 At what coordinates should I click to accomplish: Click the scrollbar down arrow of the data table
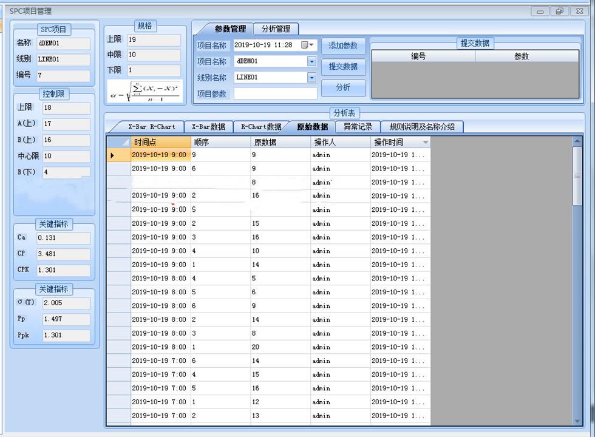click(x=577, y=421)
